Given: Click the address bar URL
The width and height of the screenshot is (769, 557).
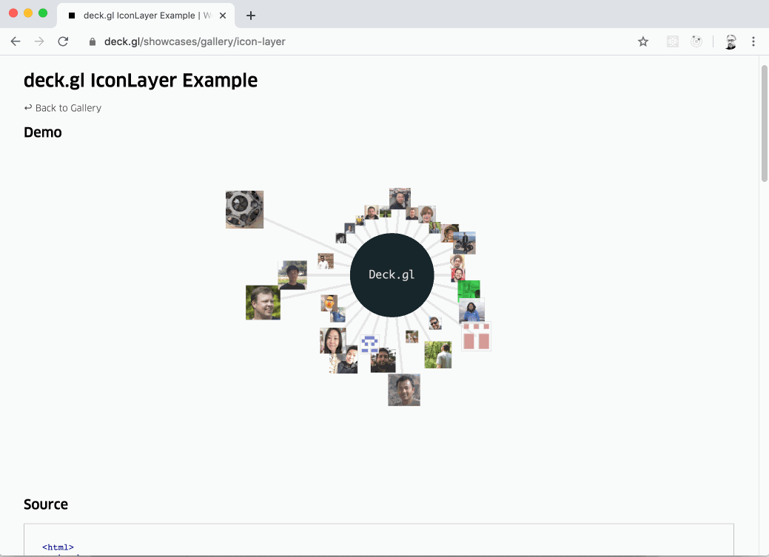Looking at the screenshot, I should point(195,41).
